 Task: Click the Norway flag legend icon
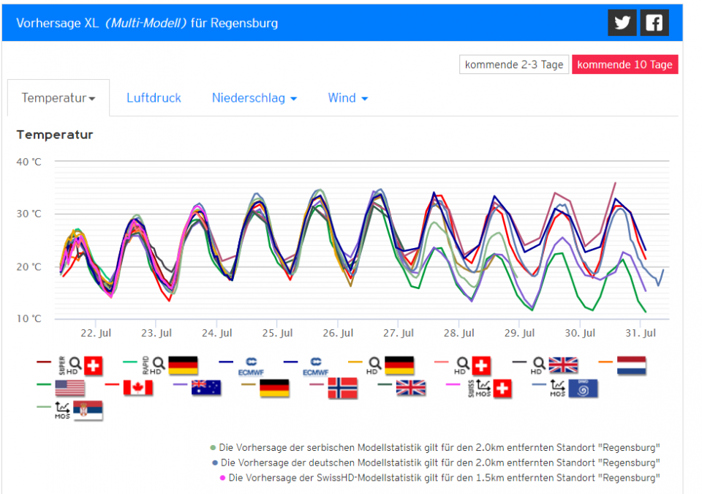pyautogui.click(x=343, y=388)
